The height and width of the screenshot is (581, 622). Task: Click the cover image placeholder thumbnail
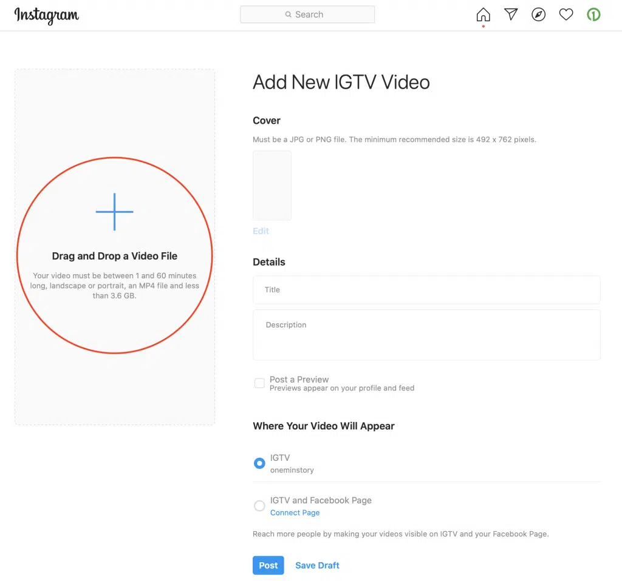tap(272, 186)
